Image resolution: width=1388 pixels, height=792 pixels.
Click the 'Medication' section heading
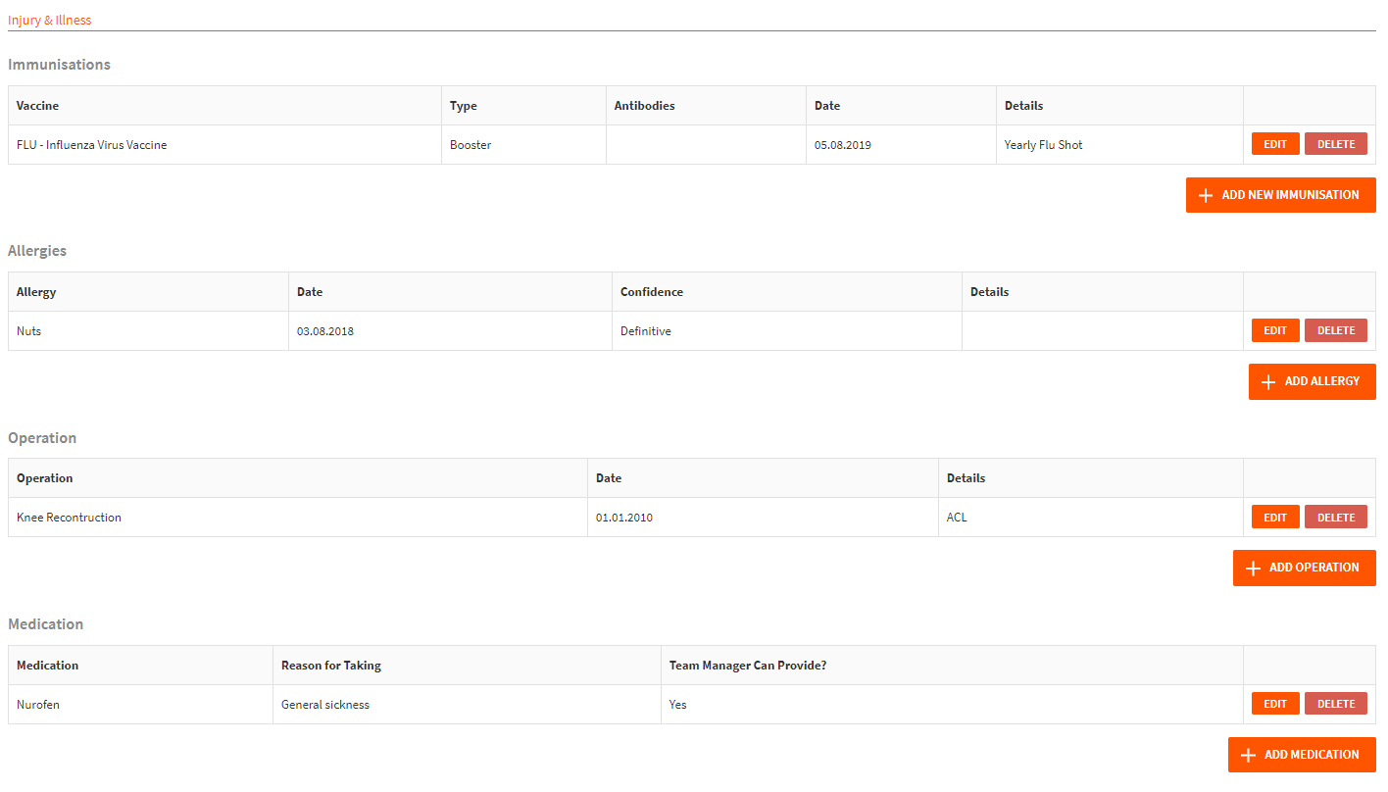tap(46, 624)
